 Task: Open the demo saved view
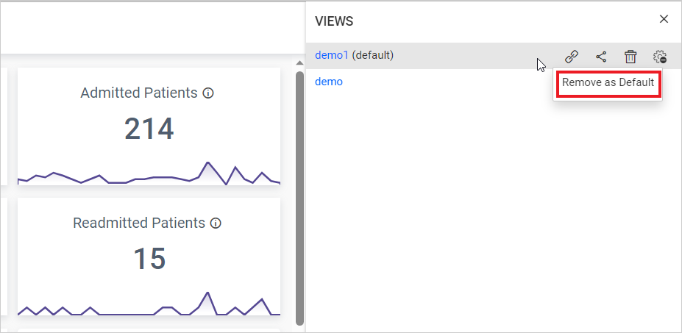(329, 82)
